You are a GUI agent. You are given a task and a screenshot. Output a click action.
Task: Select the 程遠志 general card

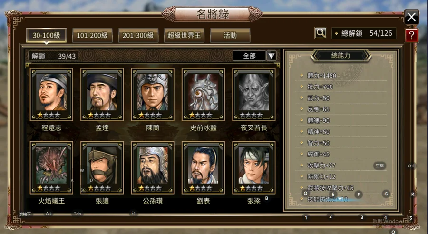pos(51,95)
